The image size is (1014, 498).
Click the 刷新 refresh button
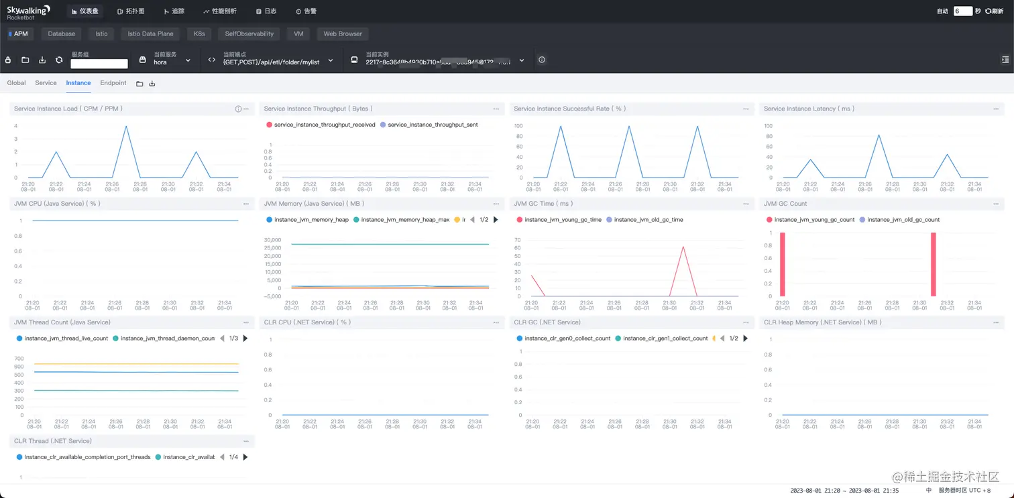tap(995, 11)
